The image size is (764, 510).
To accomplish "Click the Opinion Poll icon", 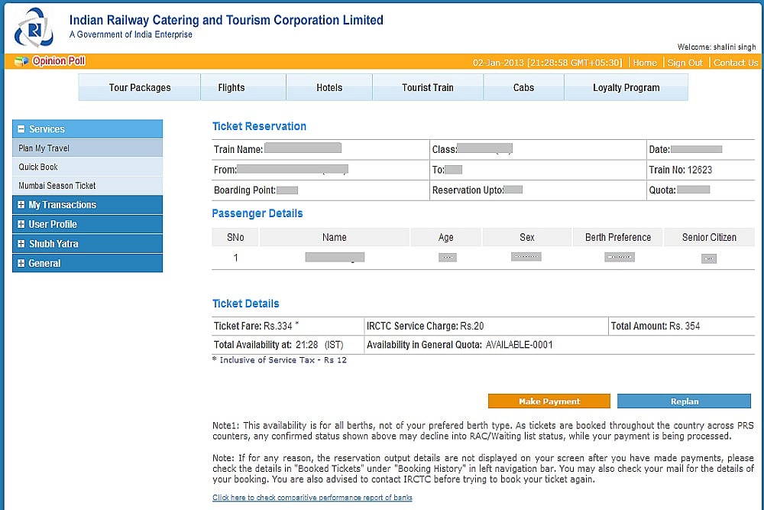I will (21, 62).
